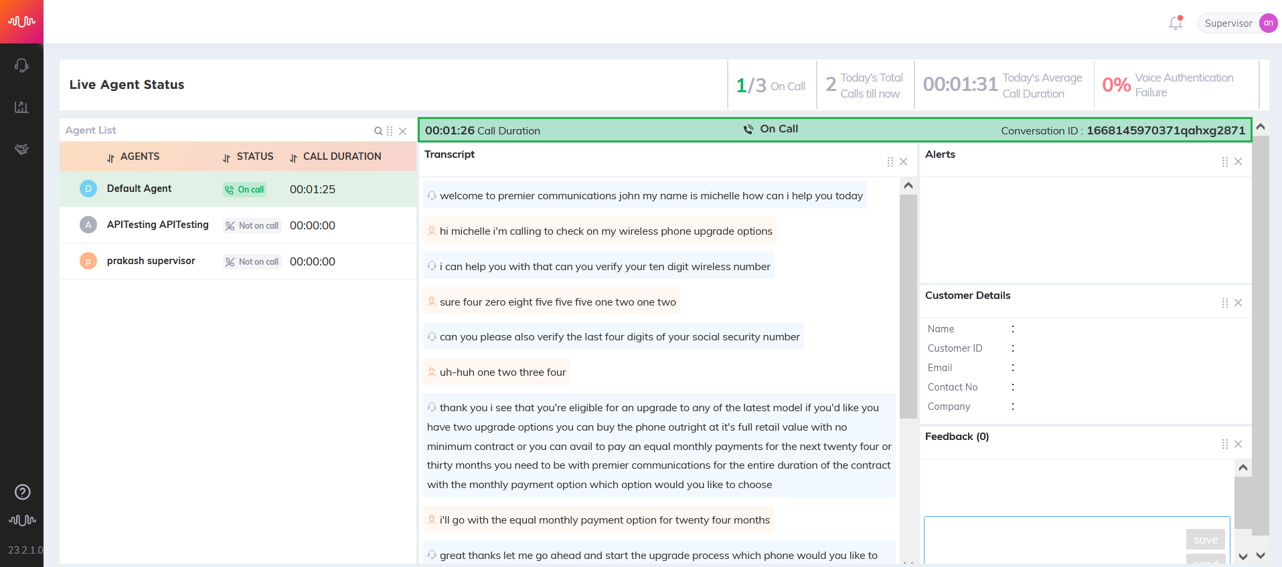Image resolution: width=1282 pixels, height=567 pixels.
Task: Open the notifications bell
Action: pos(1176,23)
